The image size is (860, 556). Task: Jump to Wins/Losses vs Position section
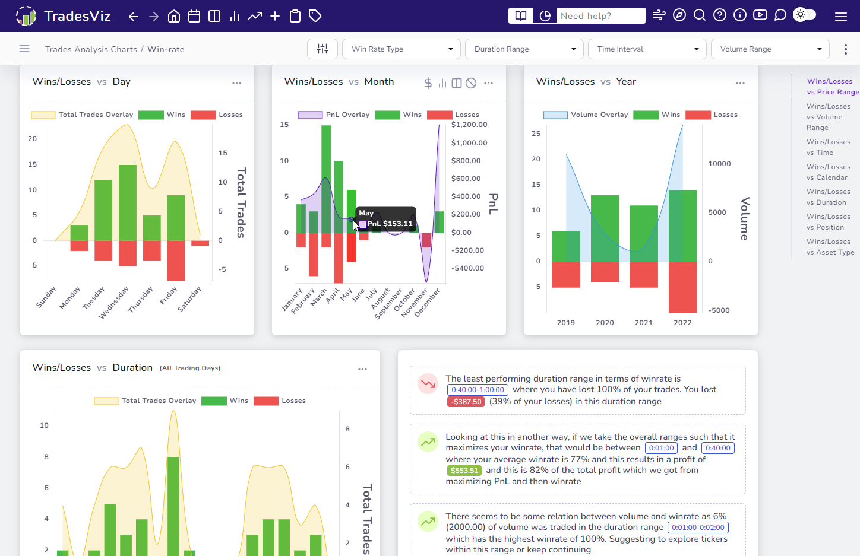(828, 222)
